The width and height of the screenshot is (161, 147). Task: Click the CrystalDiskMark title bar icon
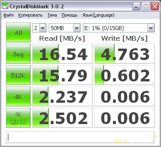(5, 6)
